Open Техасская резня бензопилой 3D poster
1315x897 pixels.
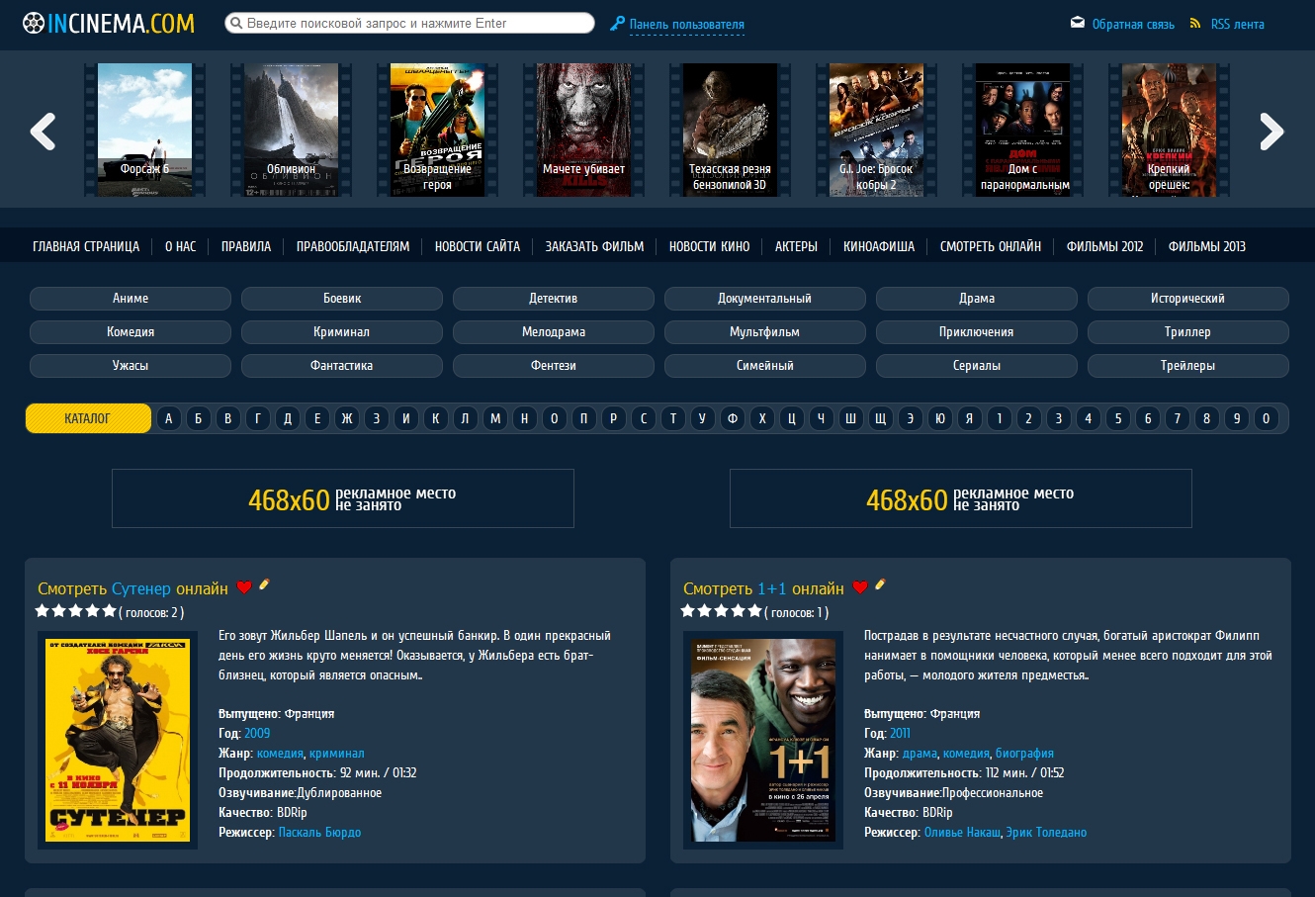click(731, 130)
